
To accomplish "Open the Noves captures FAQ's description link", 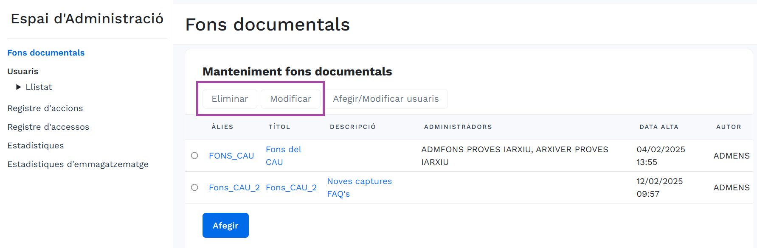I will (x=359, y=187).
